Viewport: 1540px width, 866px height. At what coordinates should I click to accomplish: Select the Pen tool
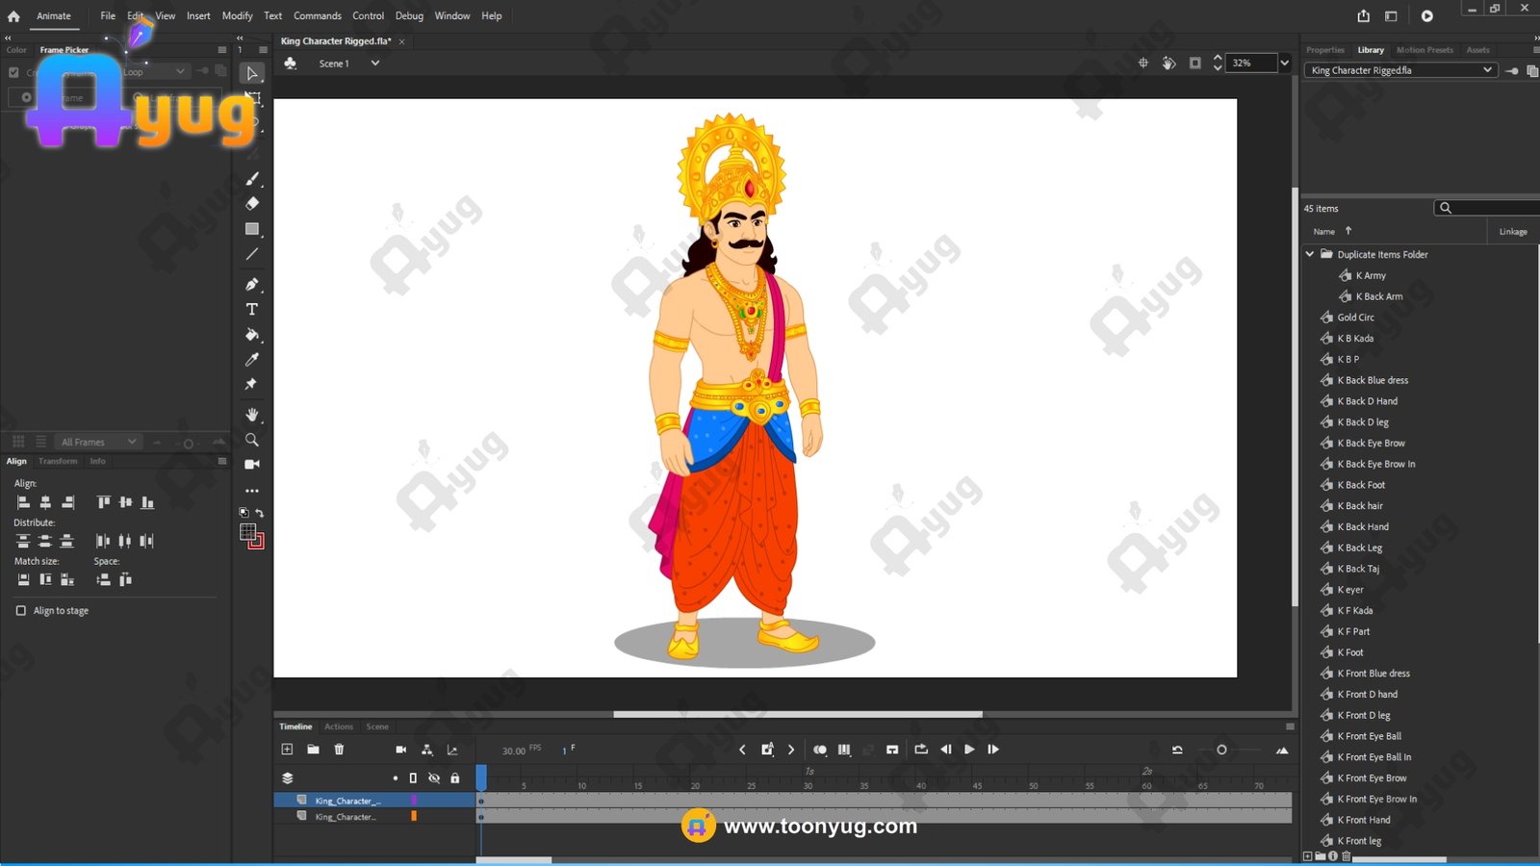pos(252,284)
